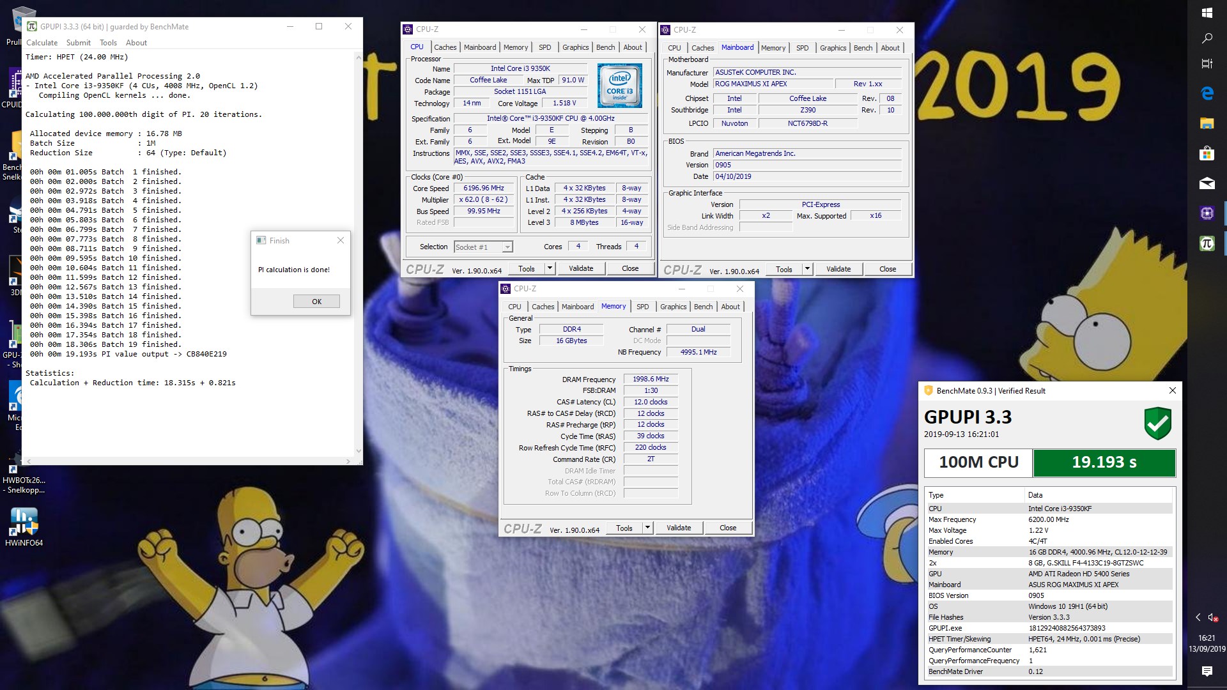Click the green 19.193 s result box

1104,463
